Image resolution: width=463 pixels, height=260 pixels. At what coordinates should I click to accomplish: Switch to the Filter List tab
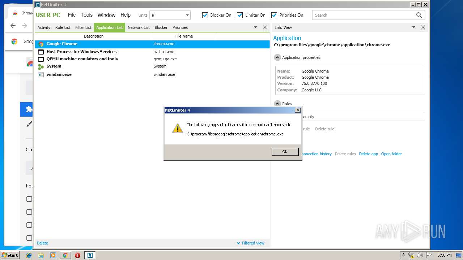click(83, 27)
